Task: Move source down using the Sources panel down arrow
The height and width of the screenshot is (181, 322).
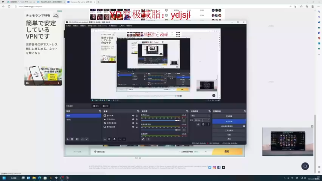Action: [x=124, y=139]
